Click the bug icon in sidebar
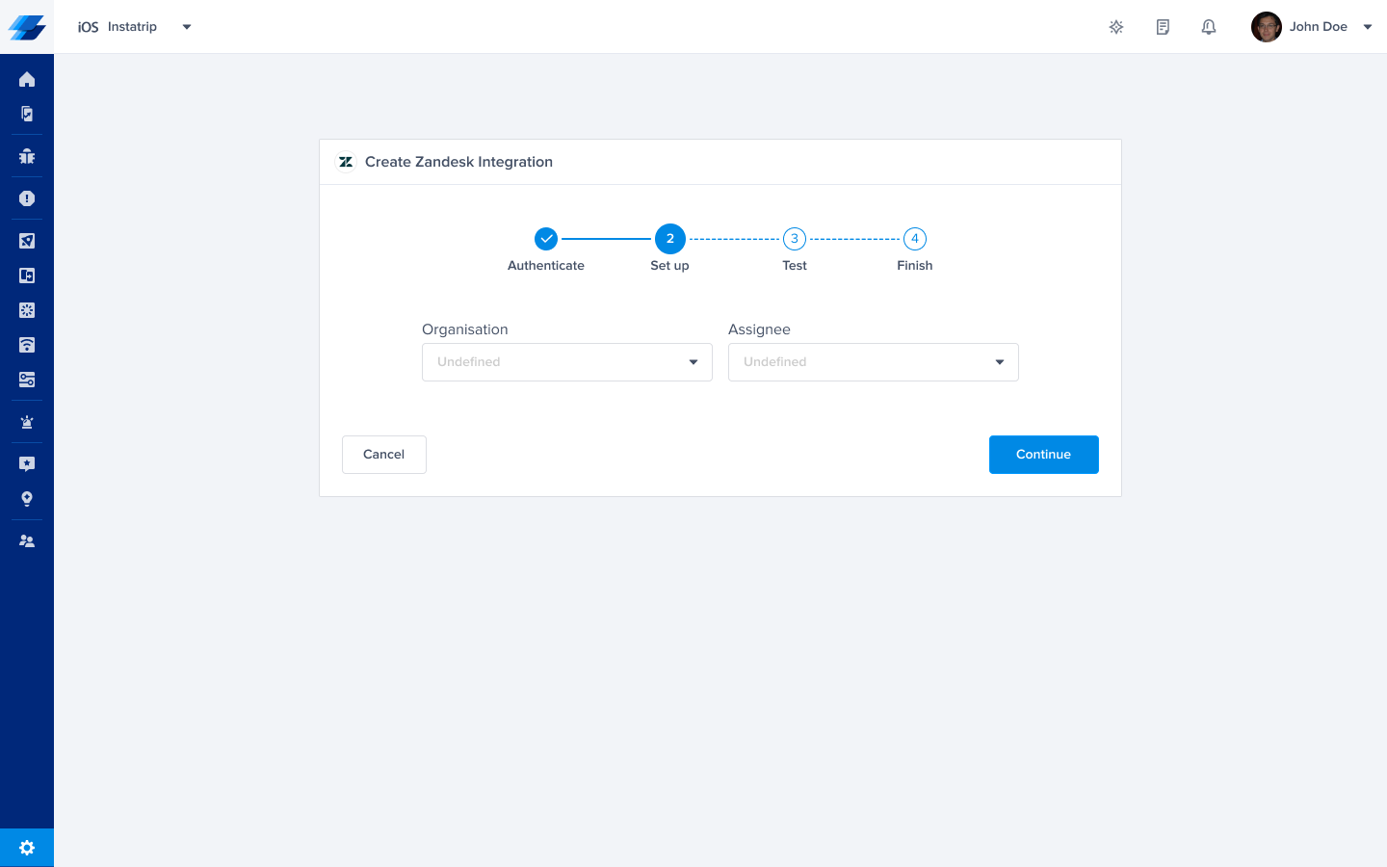Image resolution: width=1387 pixels, height=867 pixels. [x=27, y=156]
